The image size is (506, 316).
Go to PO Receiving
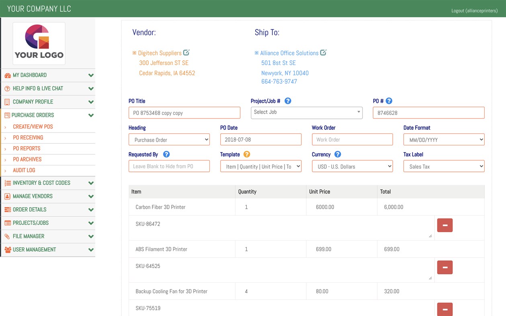[25, 137]
